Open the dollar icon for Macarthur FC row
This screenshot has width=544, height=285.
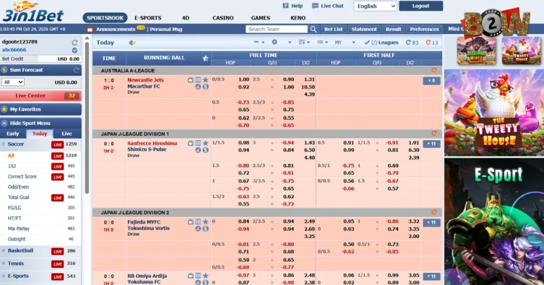click(x=206, y=87)
